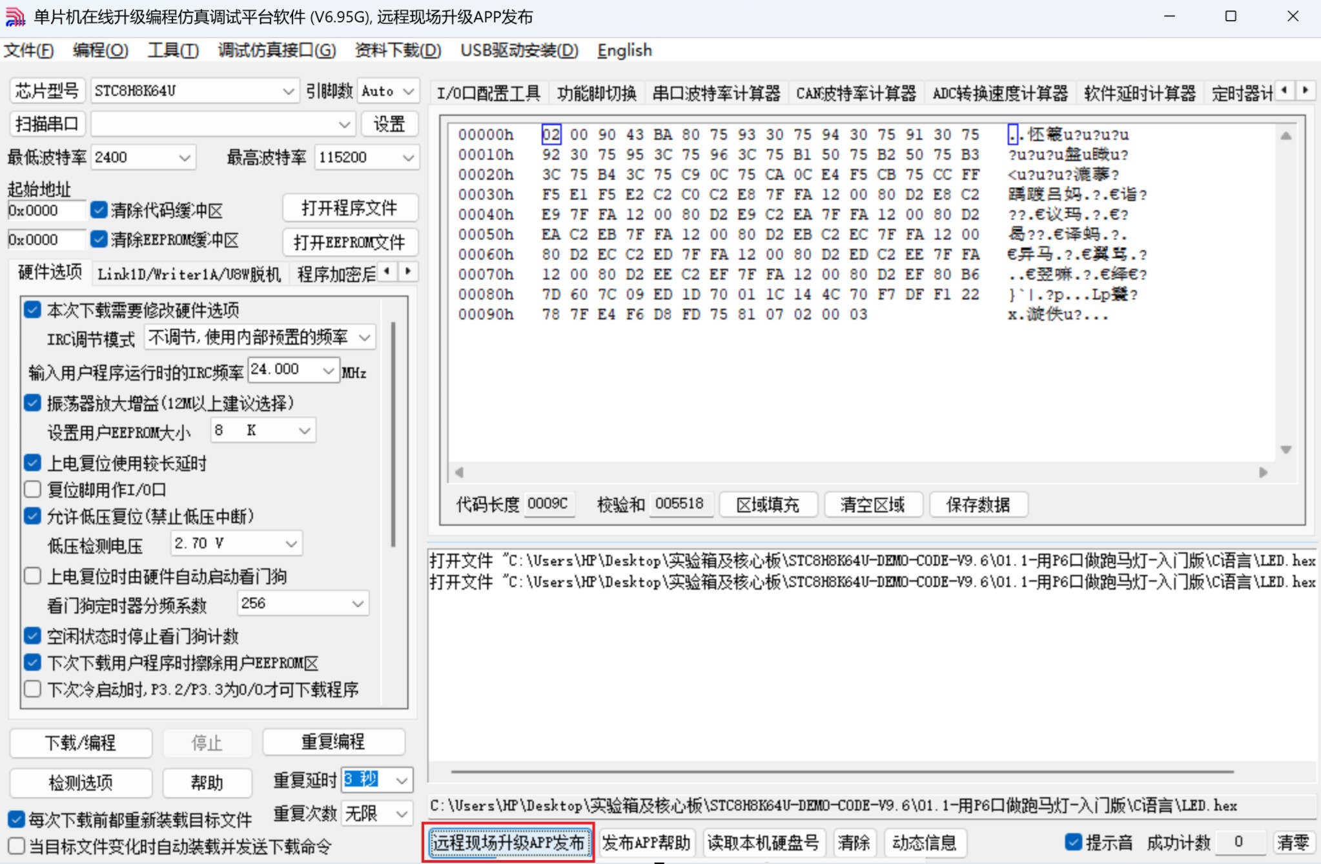The image size is (1321, 864).
Task: Click 保存数据 button
Action: tap(978, 505)
